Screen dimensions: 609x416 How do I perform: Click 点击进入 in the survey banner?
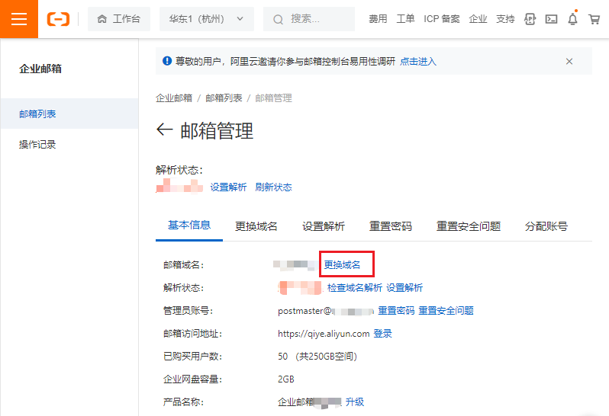418,62
